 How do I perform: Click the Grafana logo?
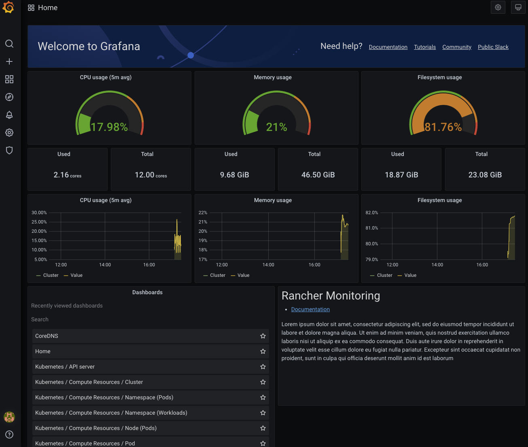point(8,7)
